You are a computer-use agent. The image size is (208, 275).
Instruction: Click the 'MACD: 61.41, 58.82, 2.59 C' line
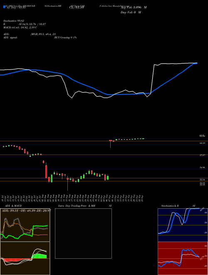click(20, 27)
